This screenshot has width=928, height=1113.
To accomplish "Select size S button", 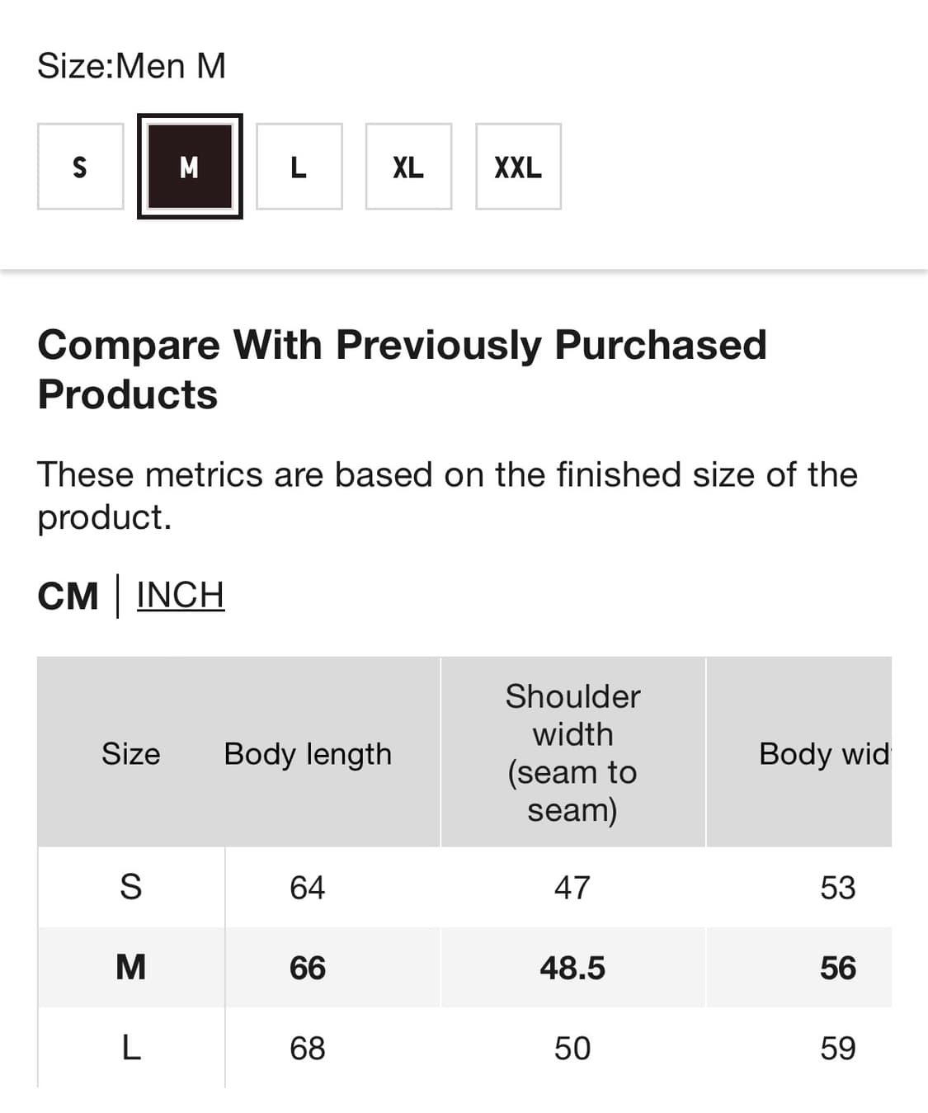I will tap(80, 167).
